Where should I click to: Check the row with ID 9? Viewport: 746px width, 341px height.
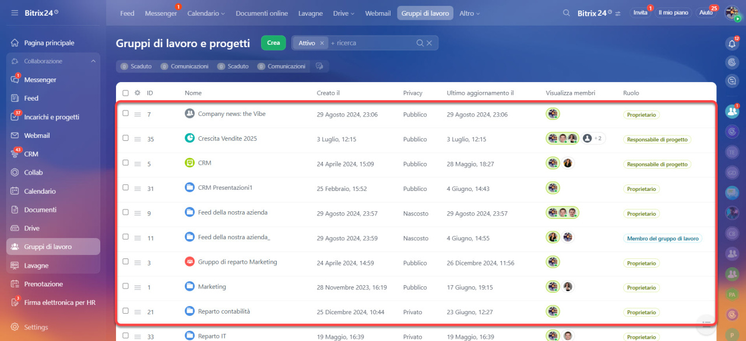[125, 212]
